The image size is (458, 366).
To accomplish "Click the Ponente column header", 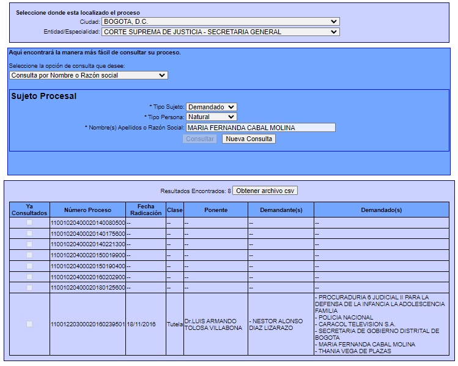I will pos(216,210).
